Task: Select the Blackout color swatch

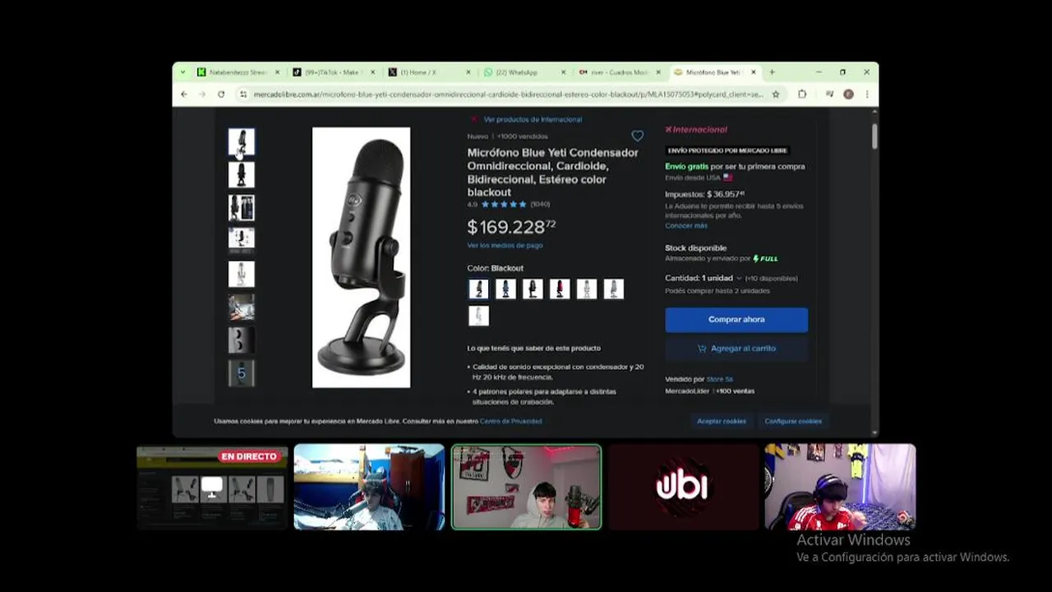Action: pyautogui.click(x=478, y=289)
